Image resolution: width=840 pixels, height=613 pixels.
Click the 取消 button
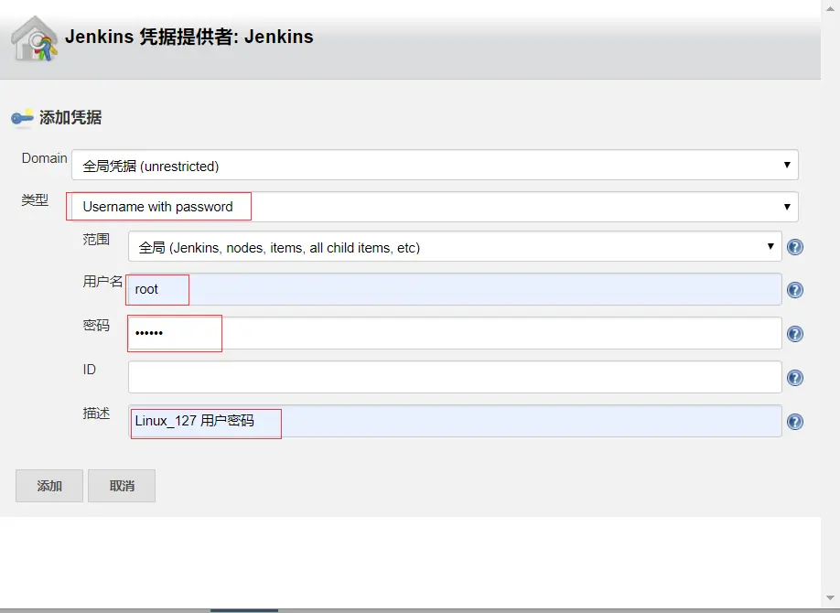122,486
